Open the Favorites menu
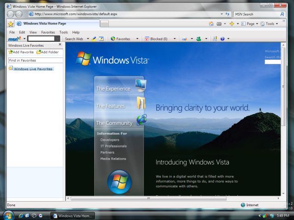 pyautogui.click(x=48, y=33)
